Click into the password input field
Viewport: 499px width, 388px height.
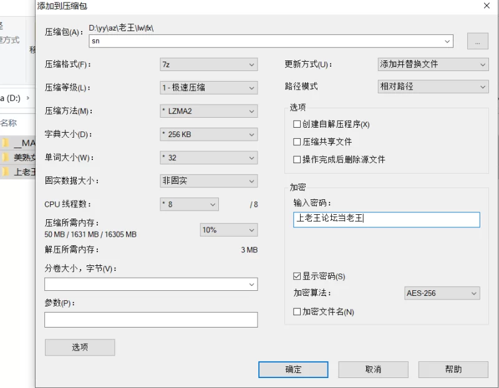(x=386, y=220)
